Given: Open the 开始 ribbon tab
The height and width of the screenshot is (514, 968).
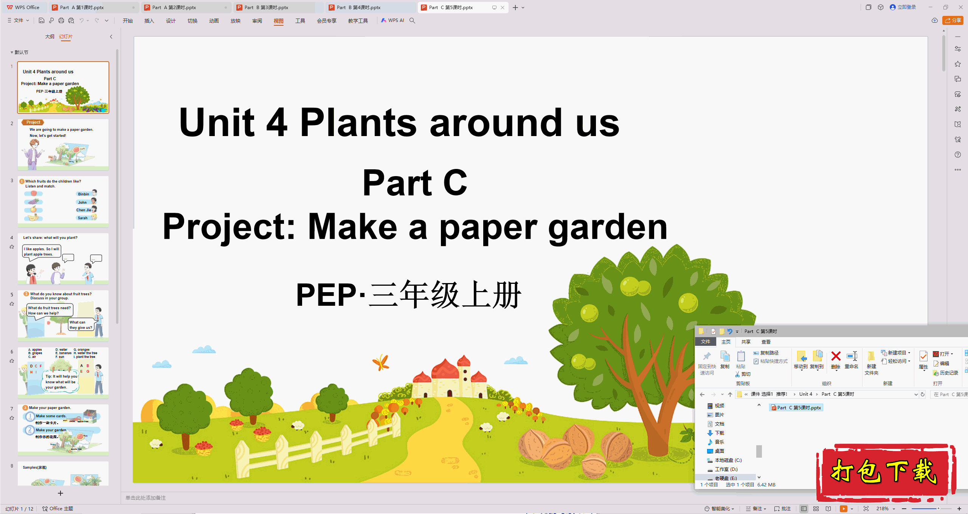Looking at the screenshot, I should coord(128,21).
